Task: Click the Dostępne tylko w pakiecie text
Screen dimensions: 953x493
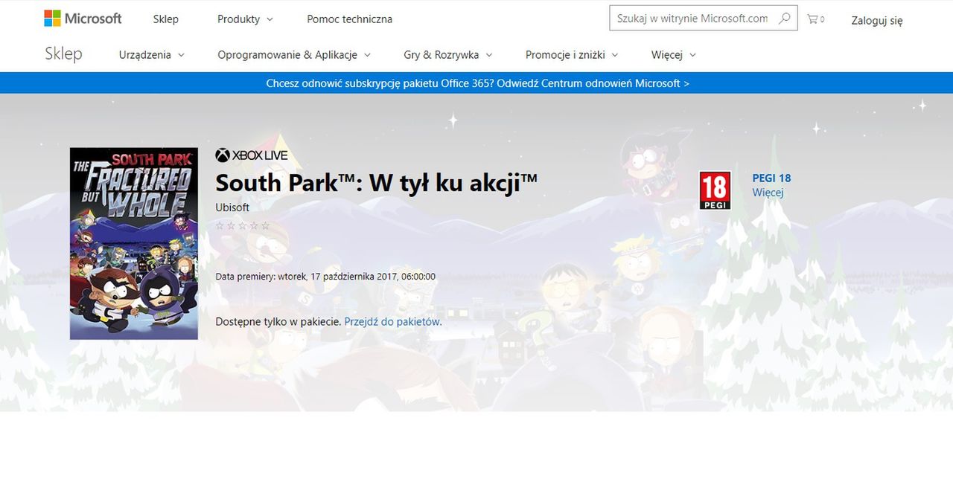Action: (x=278, y=322)
